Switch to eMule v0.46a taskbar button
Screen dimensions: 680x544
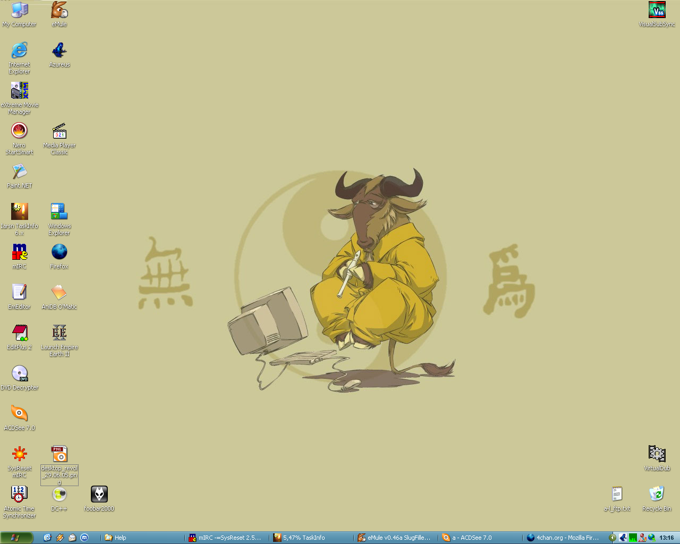pos(397,538)
